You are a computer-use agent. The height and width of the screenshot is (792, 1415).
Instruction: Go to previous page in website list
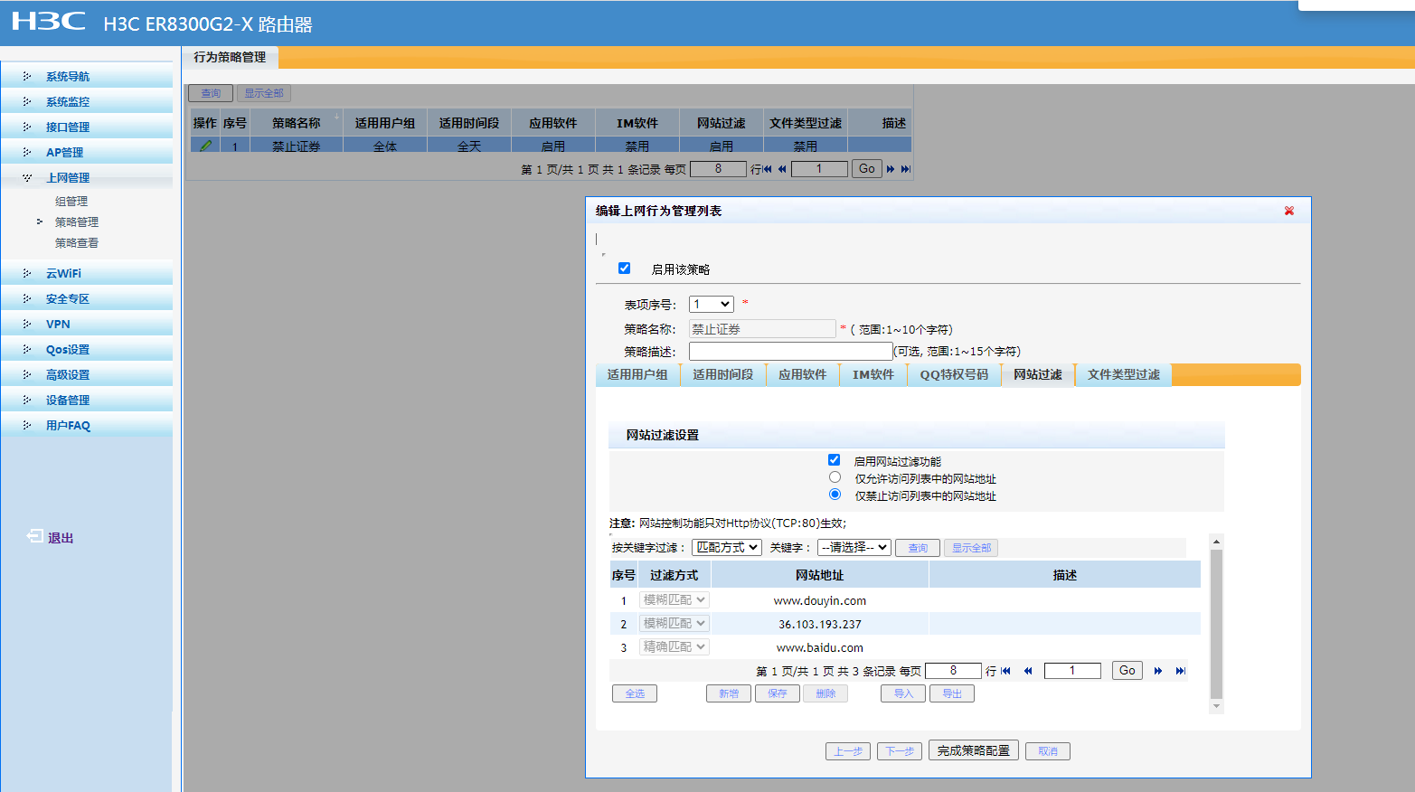(1028, 671)
